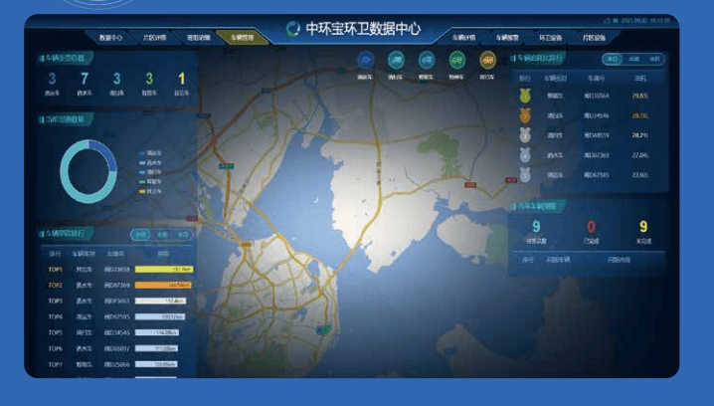
Task: Select the day option in fuel ranking toggle
Action: [x=613, y=59]
